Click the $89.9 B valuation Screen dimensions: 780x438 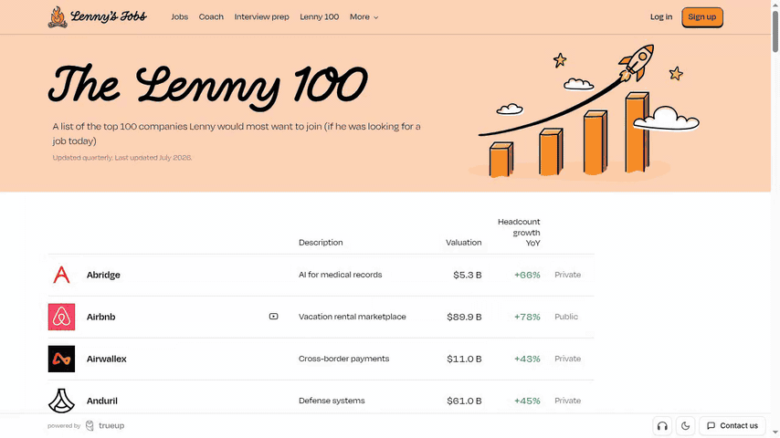(464, 317)
